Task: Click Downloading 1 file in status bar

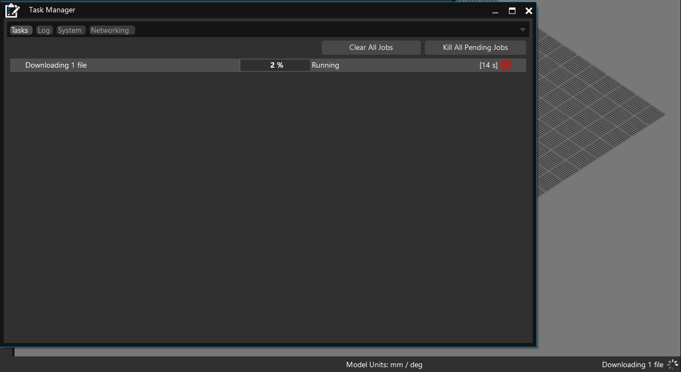Action: 632,365
